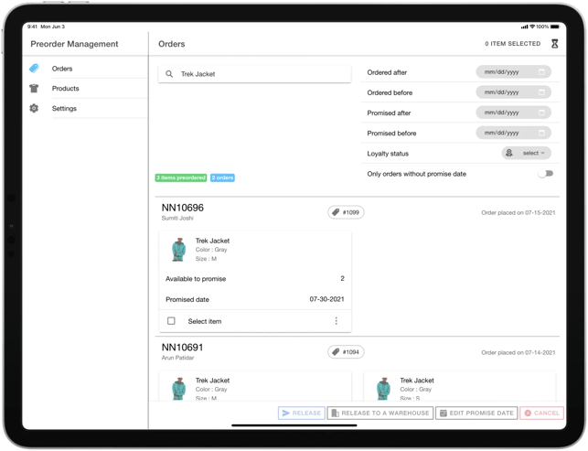Viewport: 588px width, 451px height.
Task: Click the Settings gear icon in sidebar
Action: click(34, 108)
